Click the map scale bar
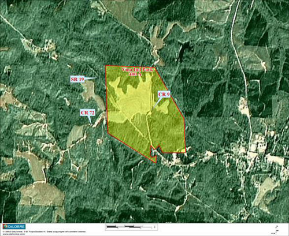Viewport: 289px width, 236px height. 131,227
